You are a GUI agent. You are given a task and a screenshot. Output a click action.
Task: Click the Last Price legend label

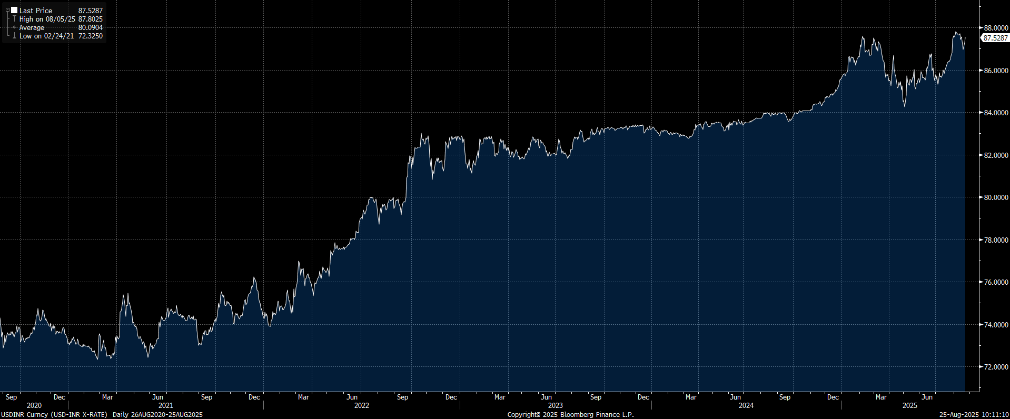[36, 11]
